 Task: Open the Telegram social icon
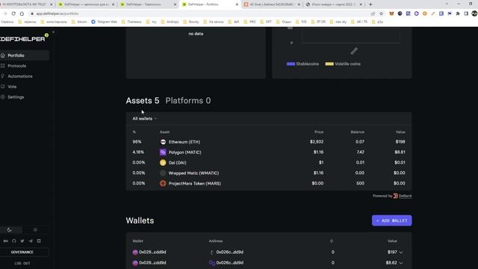pyautogui.click(x=31, y=241)
